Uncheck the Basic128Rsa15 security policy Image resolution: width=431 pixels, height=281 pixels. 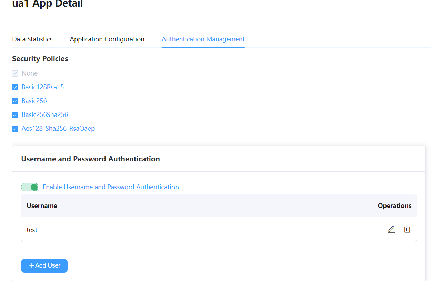click(x=15, y=87)
